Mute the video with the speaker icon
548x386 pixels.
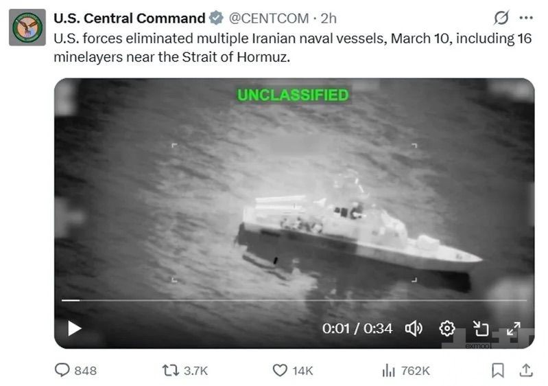coord(414,328)
